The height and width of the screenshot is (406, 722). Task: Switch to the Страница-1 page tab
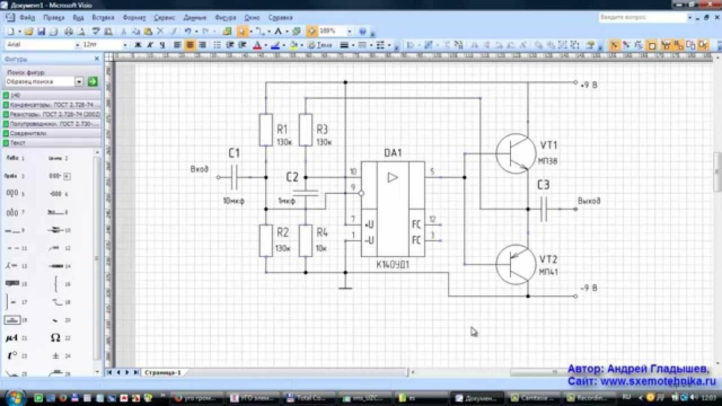tap(162, 372)
